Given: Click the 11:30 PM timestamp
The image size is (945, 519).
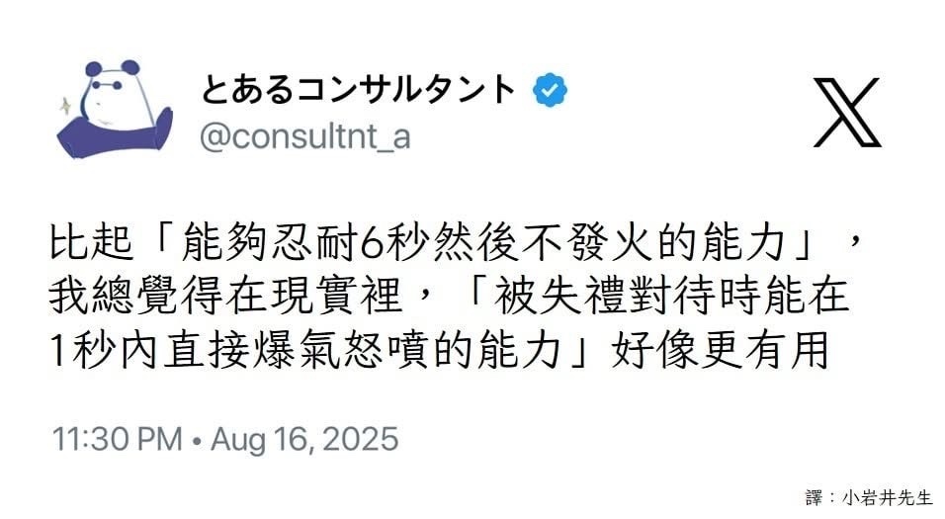Looking at the screenshot, I should click(x=118, y=439).
